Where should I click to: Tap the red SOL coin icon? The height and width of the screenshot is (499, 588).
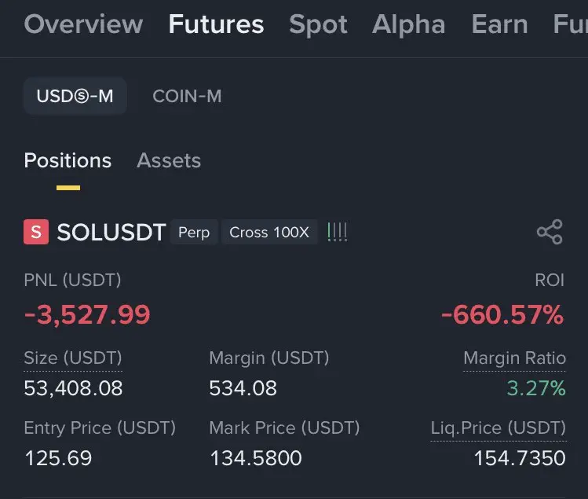36,233
